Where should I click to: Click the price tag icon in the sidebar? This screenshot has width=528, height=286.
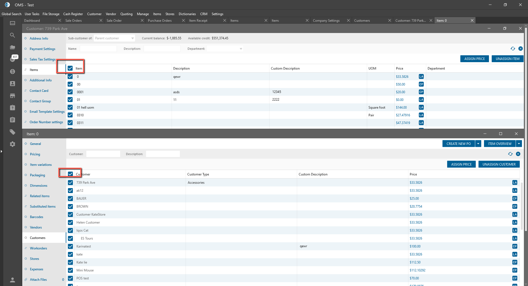tap(12, 132)
